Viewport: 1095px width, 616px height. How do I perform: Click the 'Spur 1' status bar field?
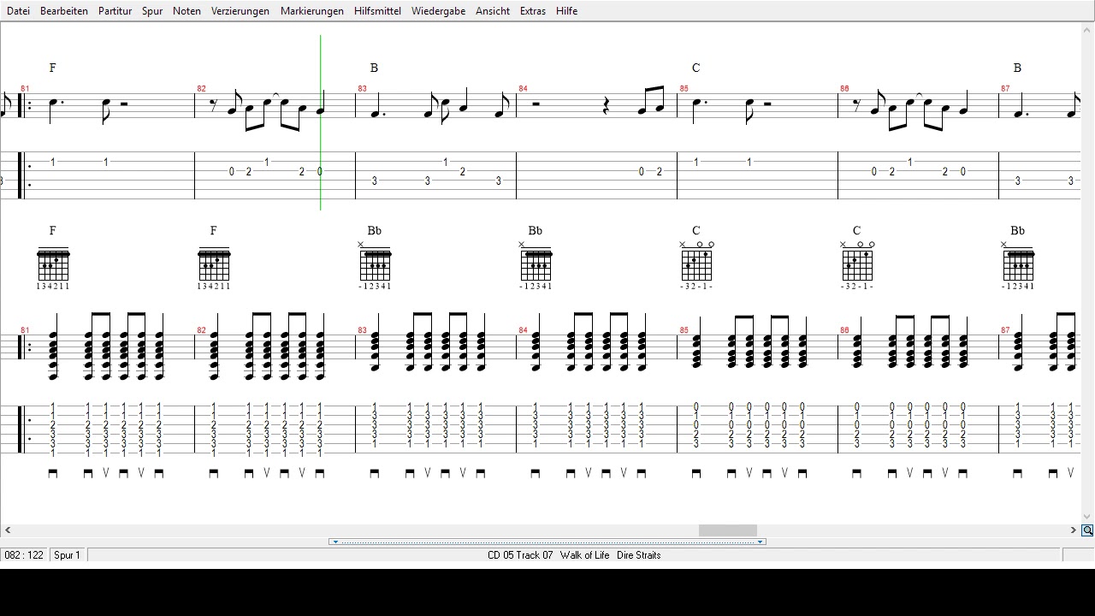[68, 555]
